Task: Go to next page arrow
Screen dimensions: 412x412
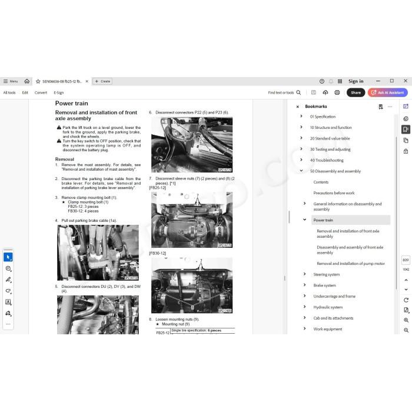Action: 406,290
